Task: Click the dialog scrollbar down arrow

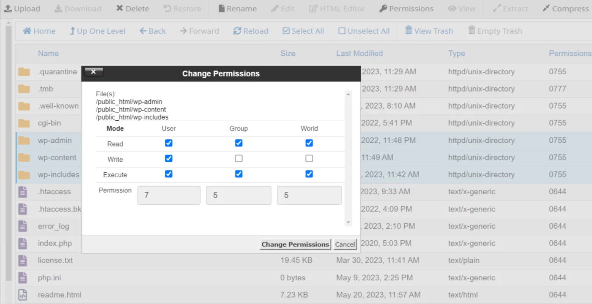Action: pos(348,222)
